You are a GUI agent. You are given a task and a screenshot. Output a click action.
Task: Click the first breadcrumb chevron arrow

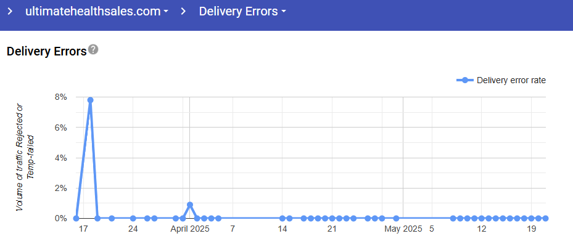click(9, 12)
